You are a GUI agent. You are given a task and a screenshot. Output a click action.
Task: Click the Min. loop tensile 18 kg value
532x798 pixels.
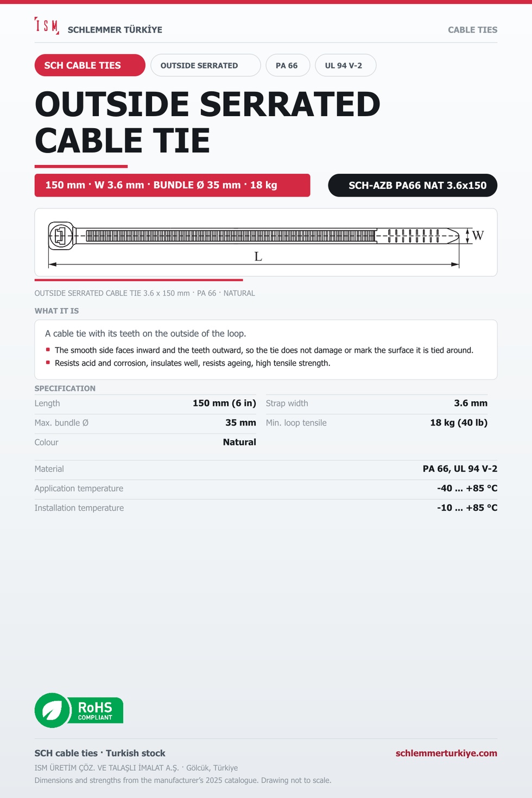[459, 423]
